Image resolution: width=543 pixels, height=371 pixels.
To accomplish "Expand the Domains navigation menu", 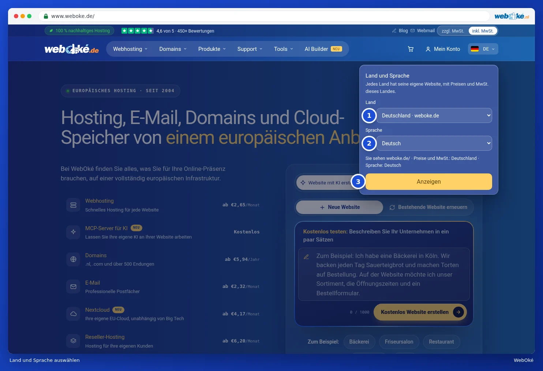I will tap(173, 49).
